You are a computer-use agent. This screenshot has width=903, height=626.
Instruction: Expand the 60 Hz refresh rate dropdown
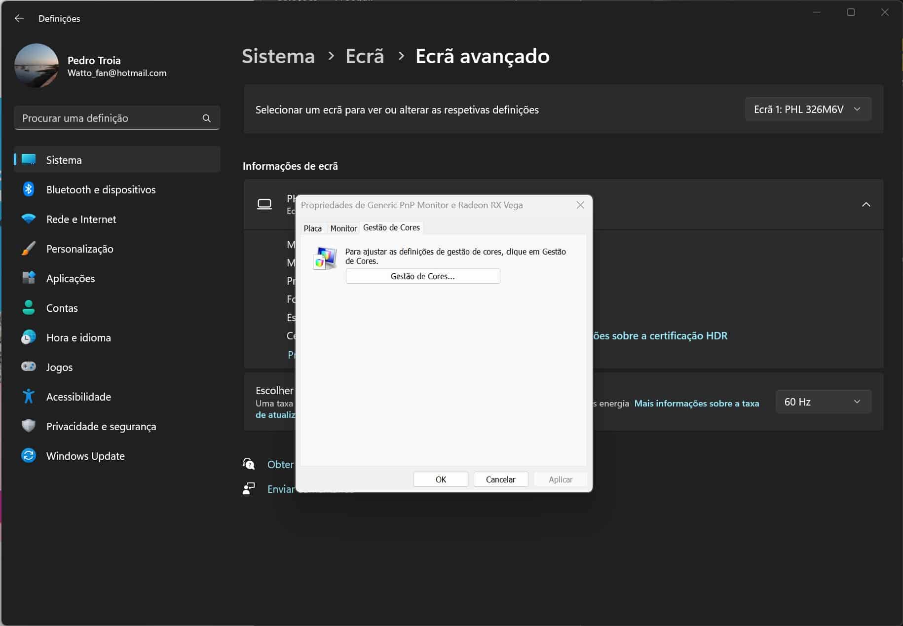(x=823, y=402)
